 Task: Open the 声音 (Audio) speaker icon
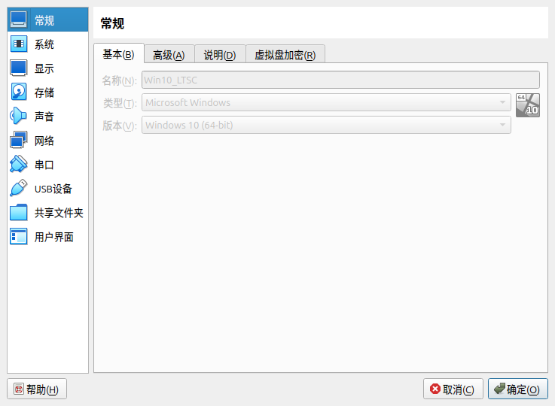(x=19, y=117)
